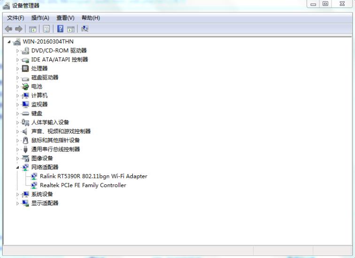Image resolution: width=355 pixels, height=258 pixels.
Task: Expand the 显示适配器 node arrow
Action: coord(18,203)
